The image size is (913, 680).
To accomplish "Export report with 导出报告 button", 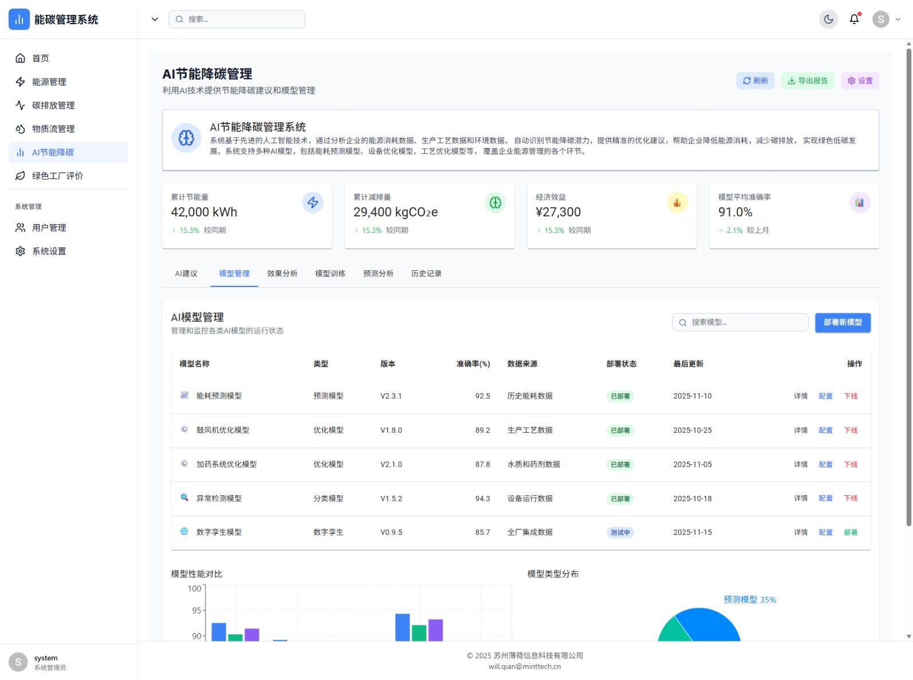I will coord(807,81).
